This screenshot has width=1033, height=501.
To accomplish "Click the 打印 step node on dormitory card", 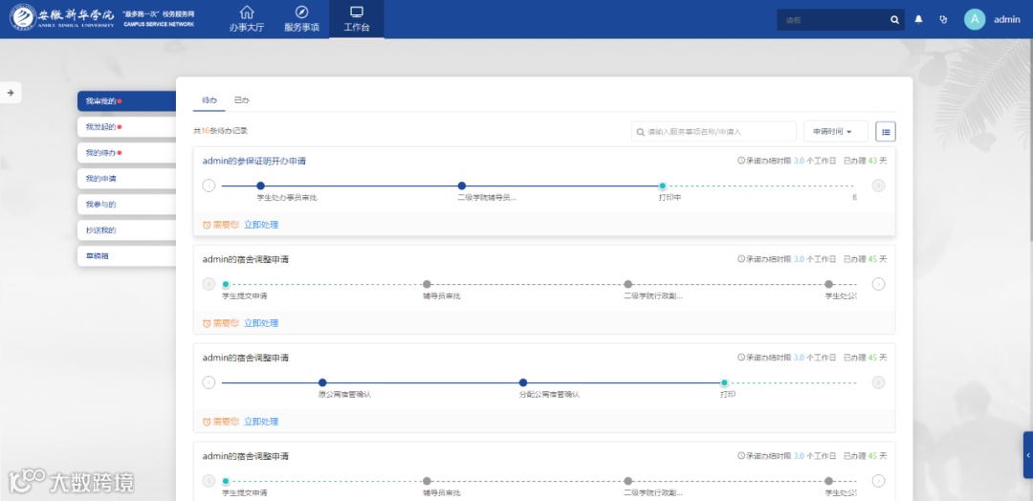I will (725, 382).
